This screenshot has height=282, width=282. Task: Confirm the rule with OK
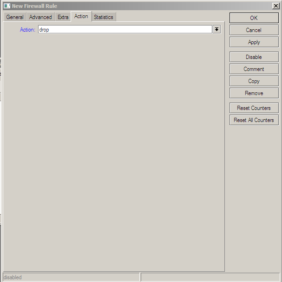pos(254,18)
